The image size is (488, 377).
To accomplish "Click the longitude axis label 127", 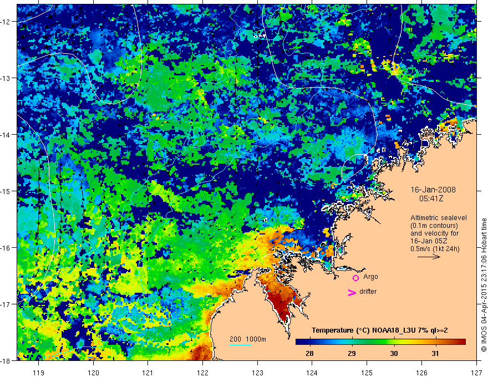I will coord(476,373).
